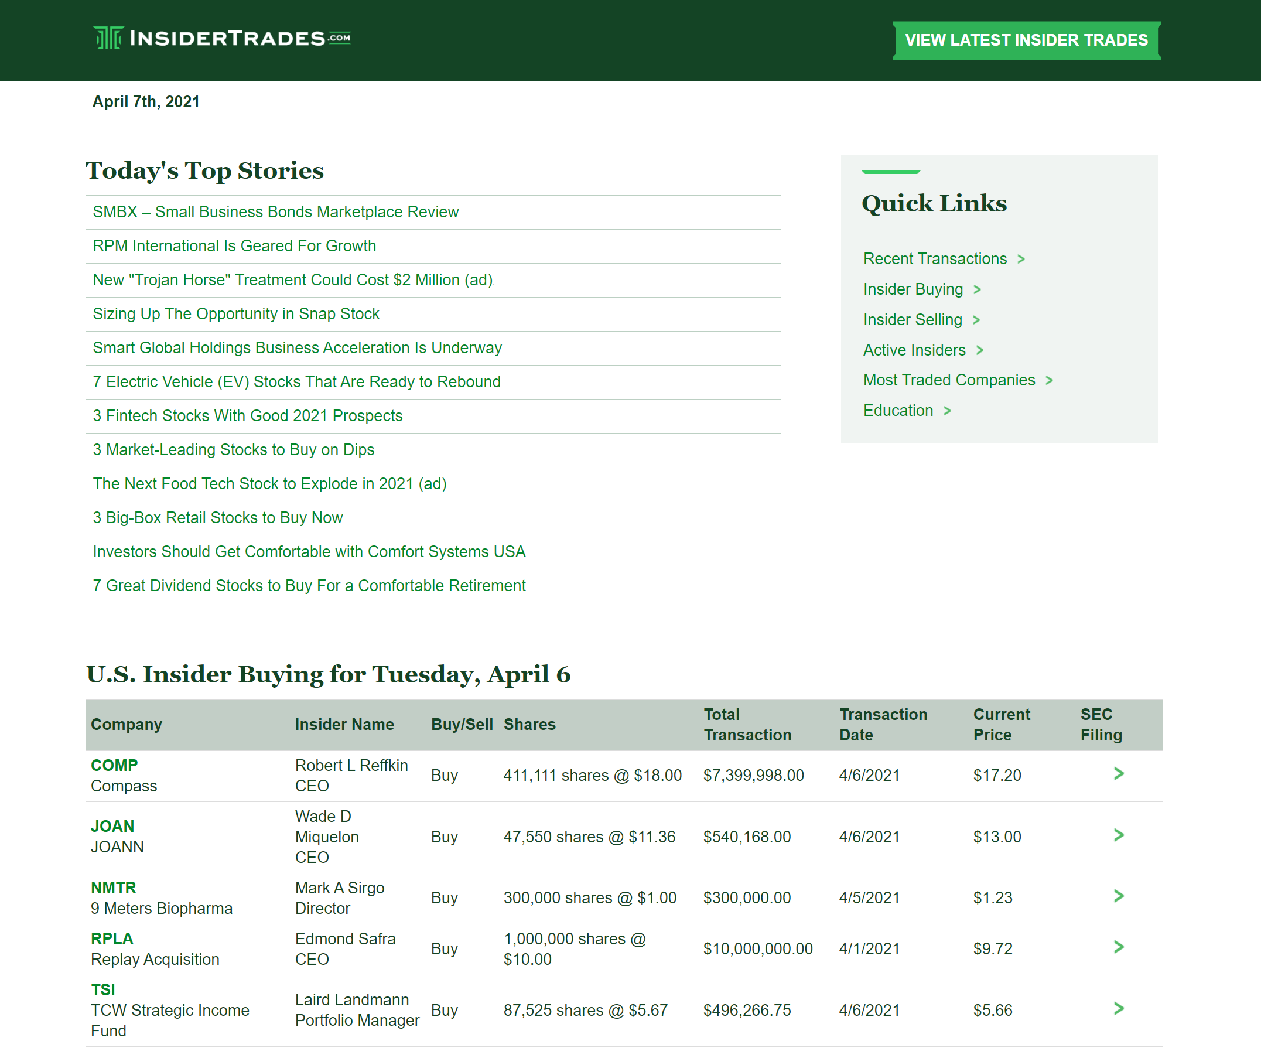Open the COMP ticker link

pyautogui.click(x=114, y=765)
